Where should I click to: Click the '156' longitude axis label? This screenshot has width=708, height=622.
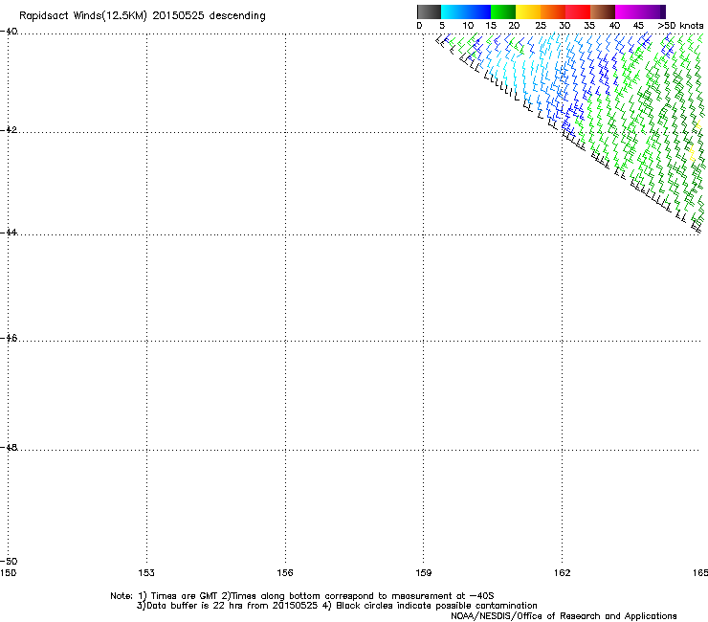[285, 573]
